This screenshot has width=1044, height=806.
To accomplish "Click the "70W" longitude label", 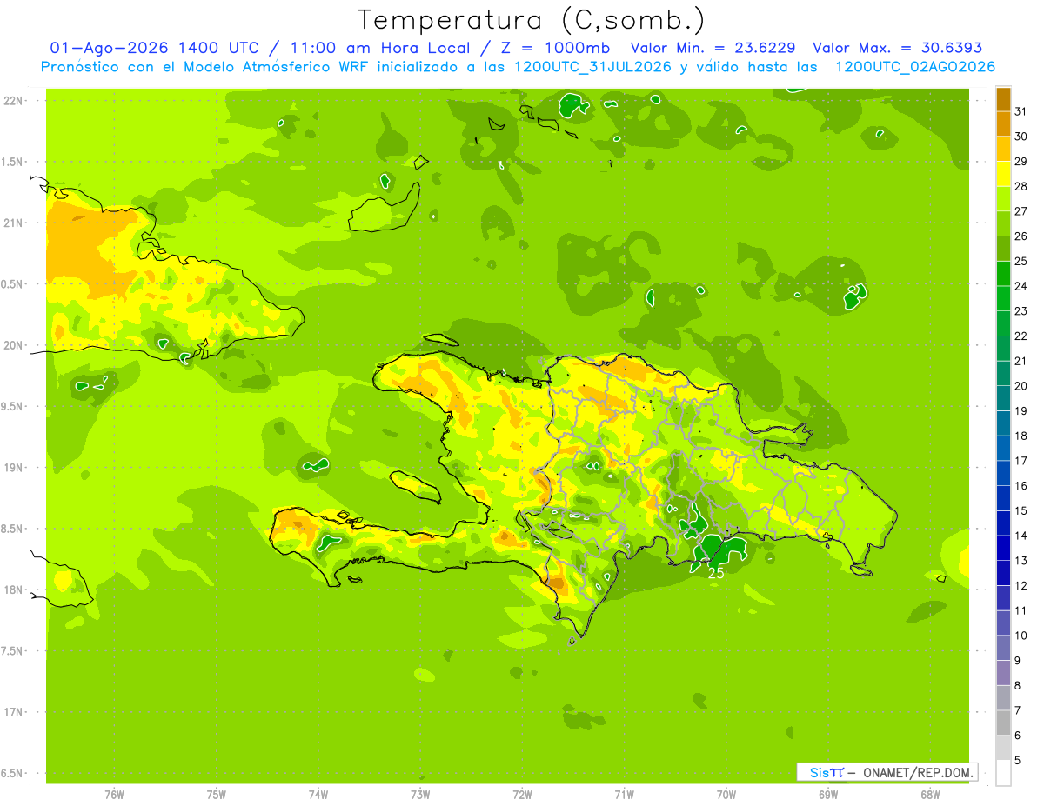I will (x=726, y=795).
